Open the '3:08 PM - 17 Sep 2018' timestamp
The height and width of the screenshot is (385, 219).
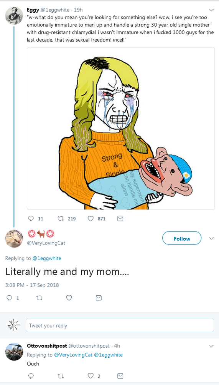tap(32, 285)
